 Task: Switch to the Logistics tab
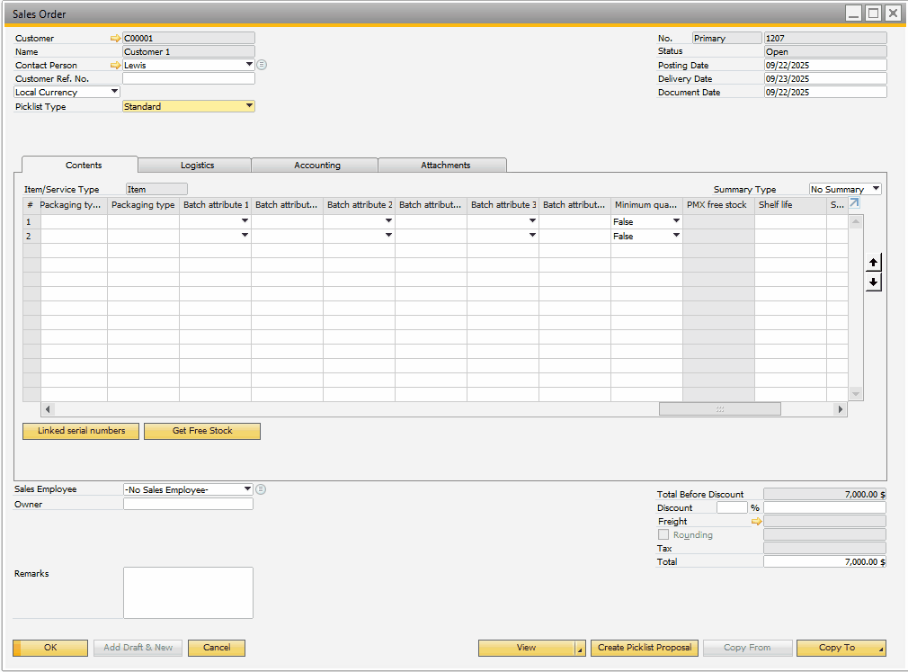coord(197,166)
